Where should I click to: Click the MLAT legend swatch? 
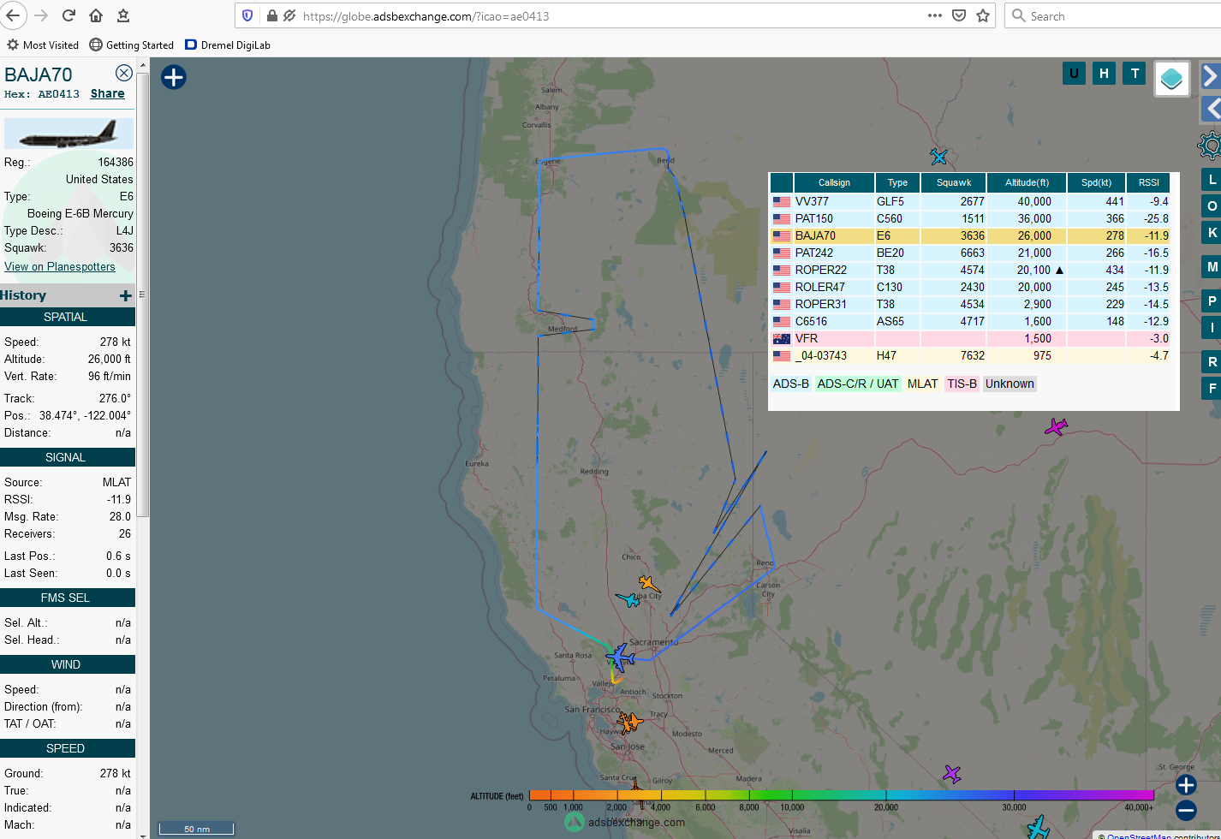point(922,384)
